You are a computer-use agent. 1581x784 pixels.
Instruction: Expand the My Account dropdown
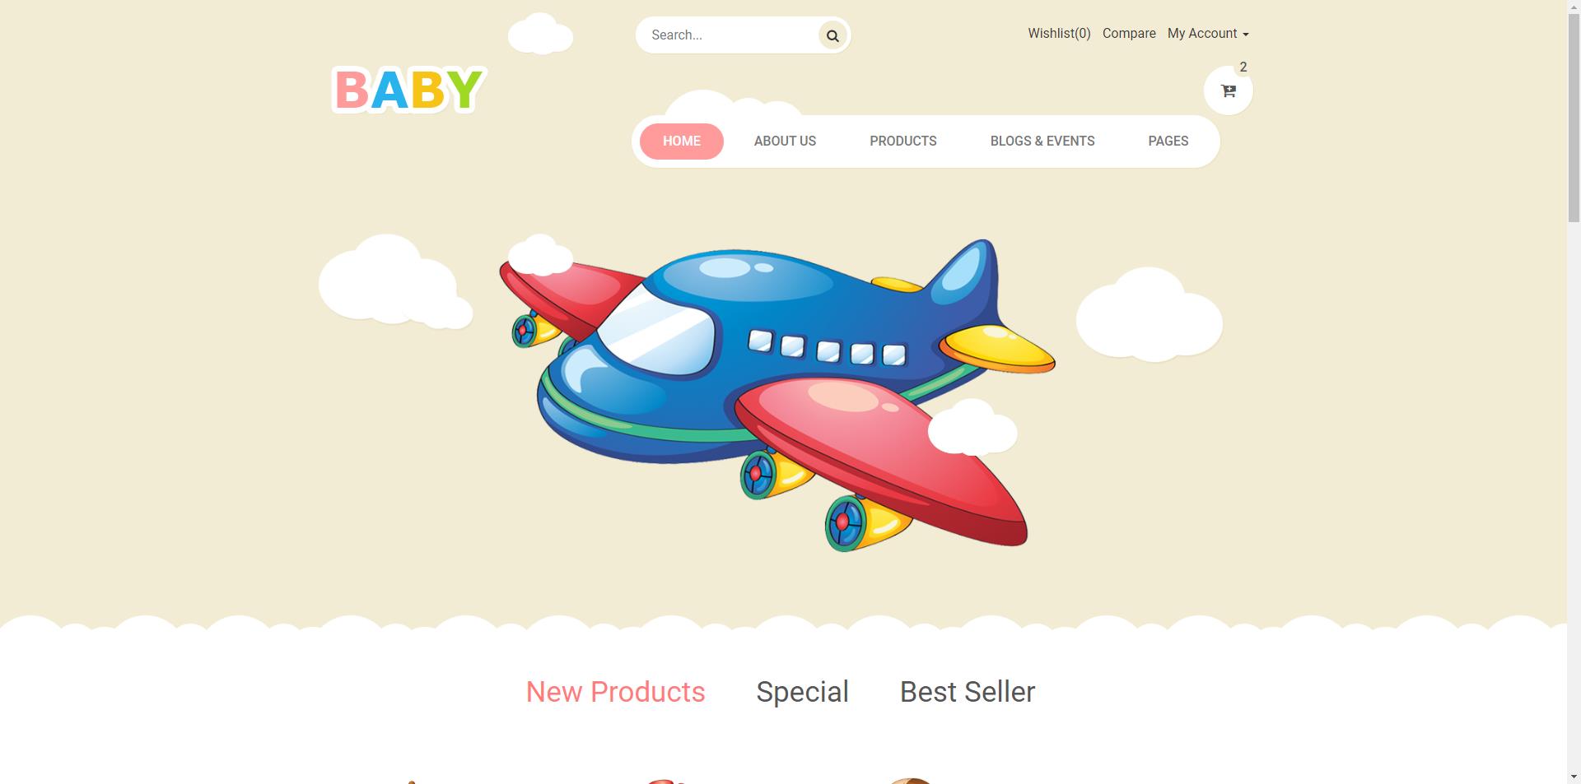tap(1208, 34)
